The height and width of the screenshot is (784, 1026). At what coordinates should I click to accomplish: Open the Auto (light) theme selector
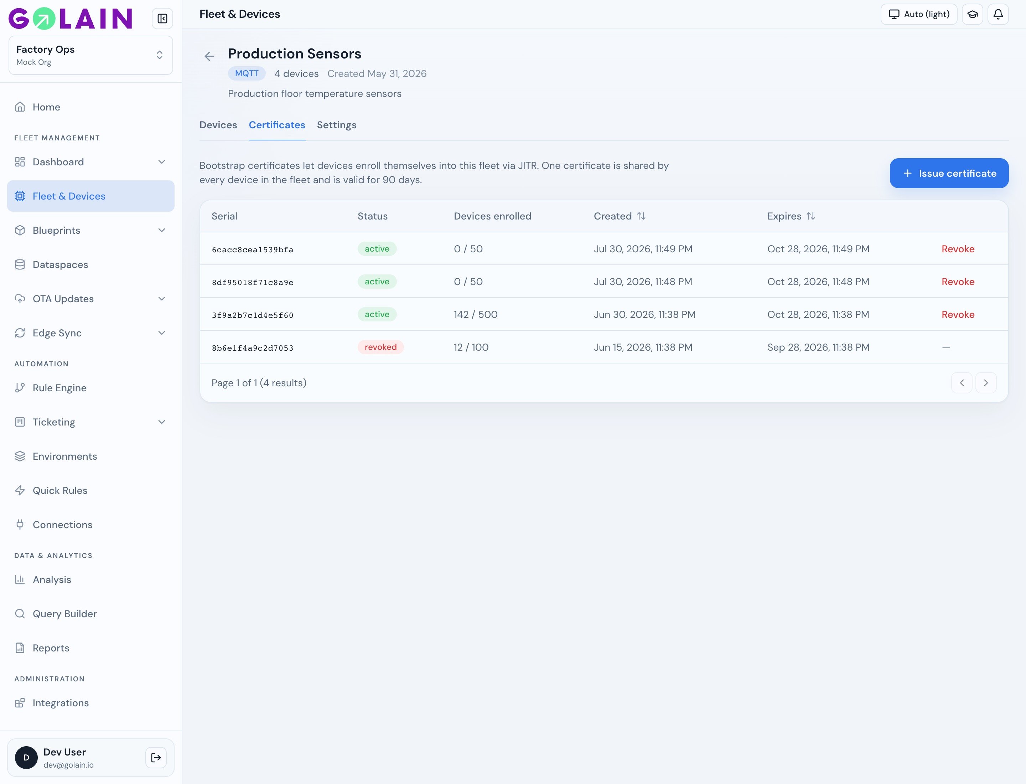[919, 14]
